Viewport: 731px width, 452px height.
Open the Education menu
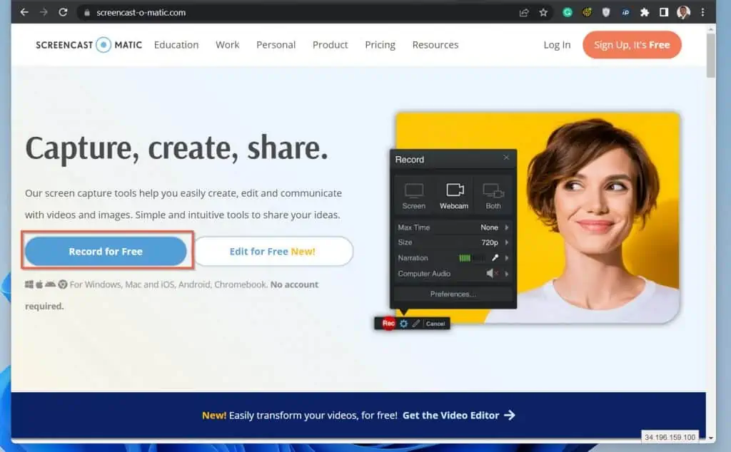176,44
